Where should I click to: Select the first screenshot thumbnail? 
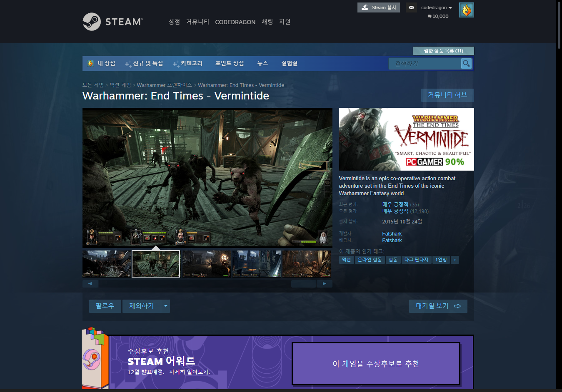point(107,264)
